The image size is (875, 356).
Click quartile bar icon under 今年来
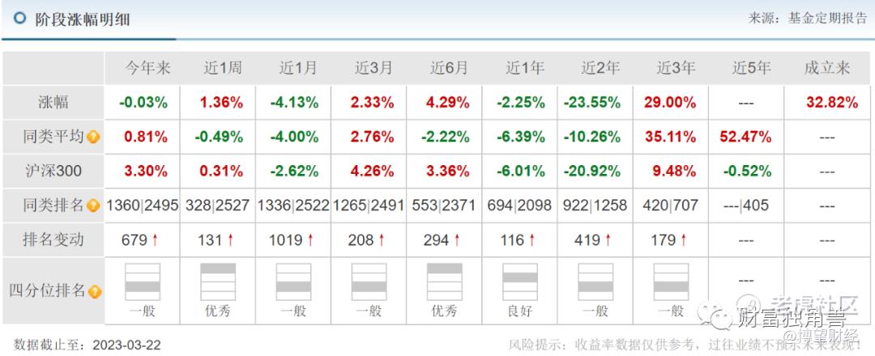(x=143, y=282)
